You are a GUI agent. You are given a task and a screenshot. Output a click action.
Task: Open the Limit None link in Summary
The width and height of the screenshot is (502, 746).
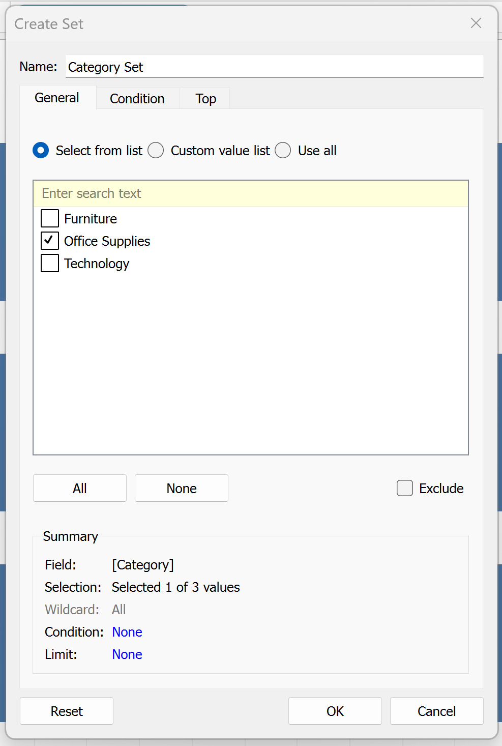coord(127,654)
